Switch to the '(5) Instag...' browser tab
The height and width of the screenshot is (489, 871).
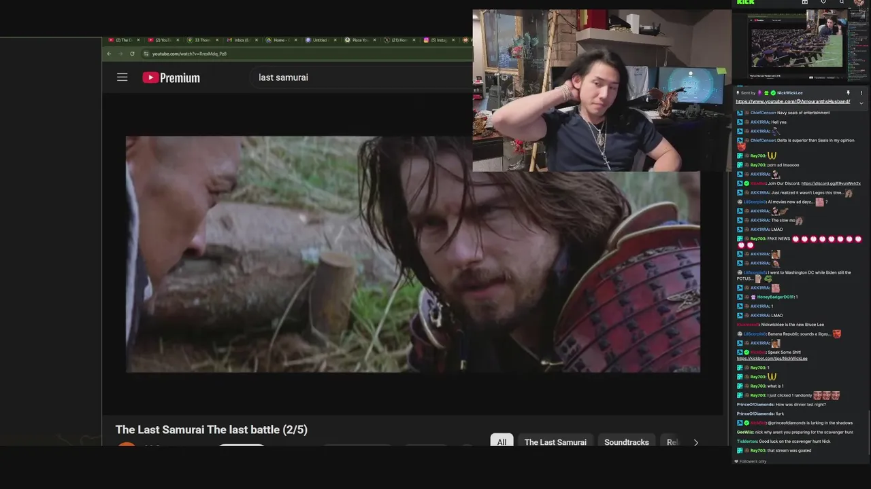click(438, 40)
